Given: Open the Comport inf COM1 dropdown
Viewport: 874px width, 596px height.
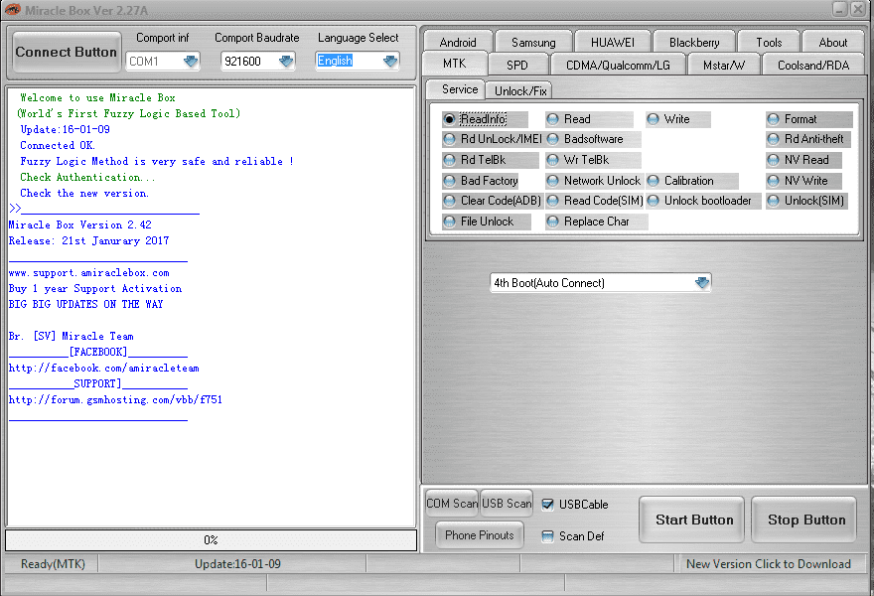Looking at the screenshot, I should point(191,61).
